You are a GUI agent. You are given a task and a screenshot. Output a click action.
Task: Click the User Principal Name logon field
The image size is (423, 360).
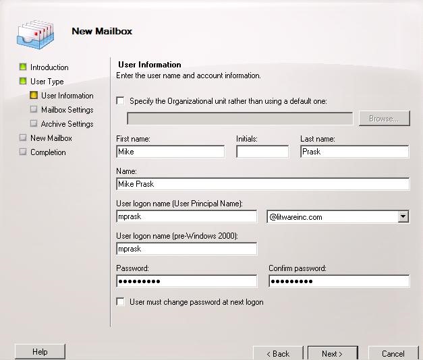(x=187, y=216)
